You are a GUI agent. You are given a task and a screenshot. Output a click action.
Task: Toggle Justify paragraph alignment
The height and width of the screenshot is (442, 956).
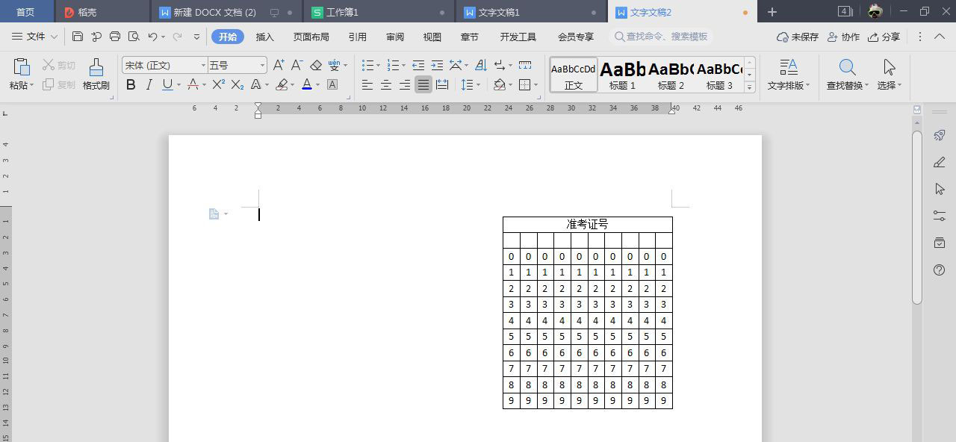tap(423, 85)
